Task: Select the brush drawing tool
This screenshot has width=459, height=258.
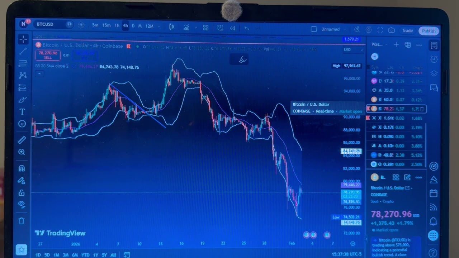Action: click(x=23, y=100)
